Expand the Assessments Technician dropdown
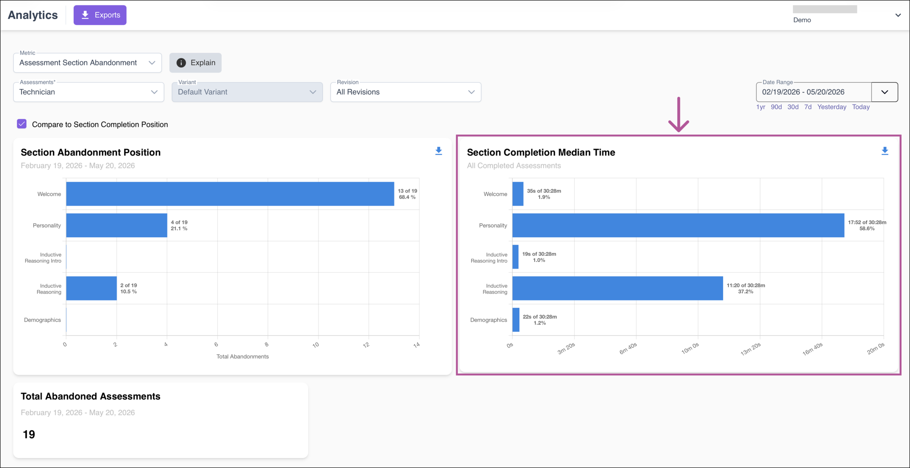 (89, 92)
